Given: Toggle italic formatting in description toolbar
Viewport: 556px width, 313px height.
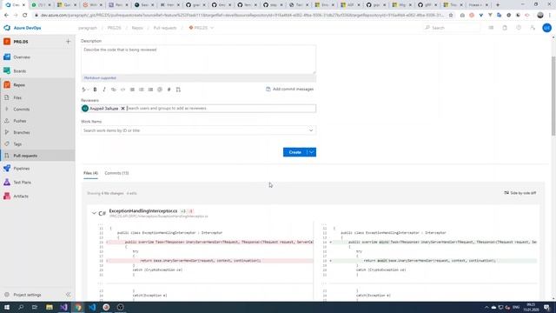Looking at the screenshot, I should point(104,90).
